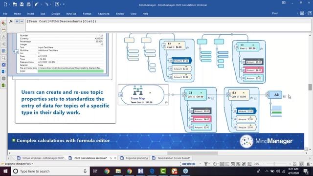
Task: Open the search magnifier in left sidebar
Action: 3,58
